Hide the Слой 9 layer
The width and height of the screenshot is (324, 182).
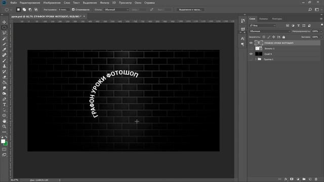click(x=251, y=54)
